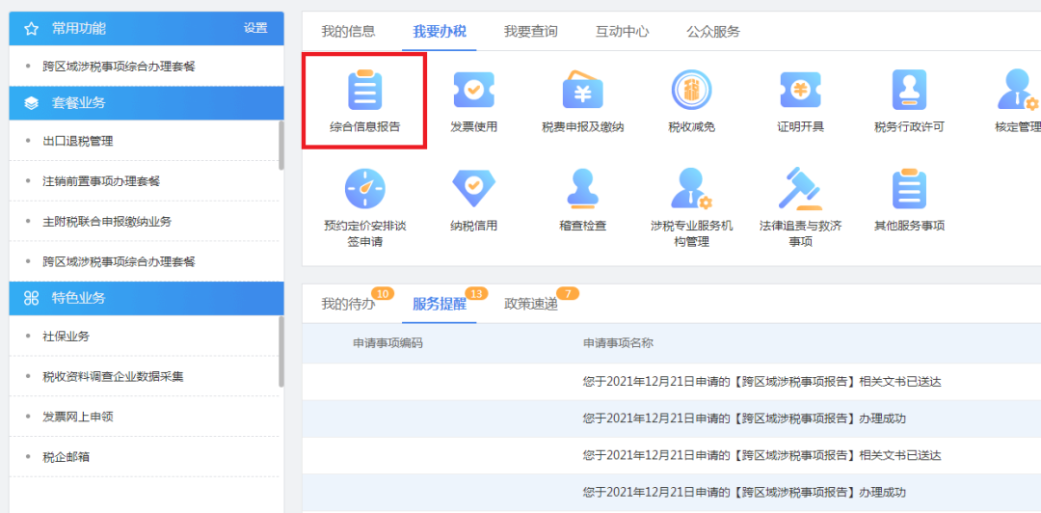Screen dimensions: 1041x513
Task: Open 预约定价安排谈签申请 compass icon
Action: (364, 189)
